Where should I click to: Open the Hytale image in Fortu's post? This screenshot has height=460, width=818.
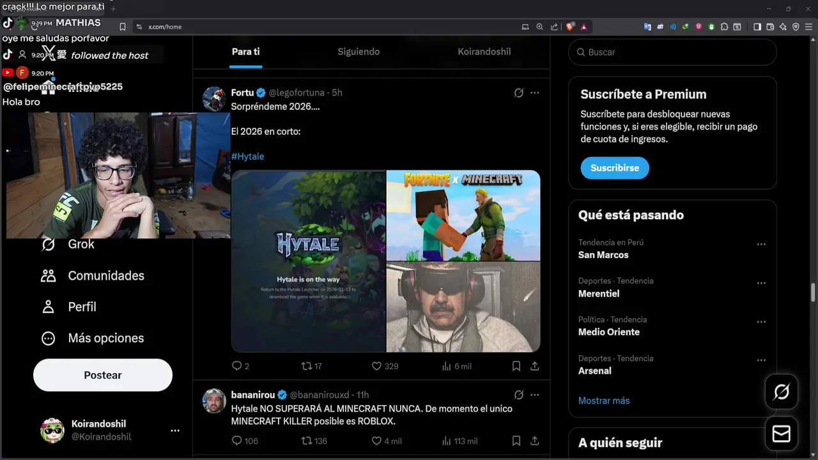pyautogui.click(x=309, y=261)
